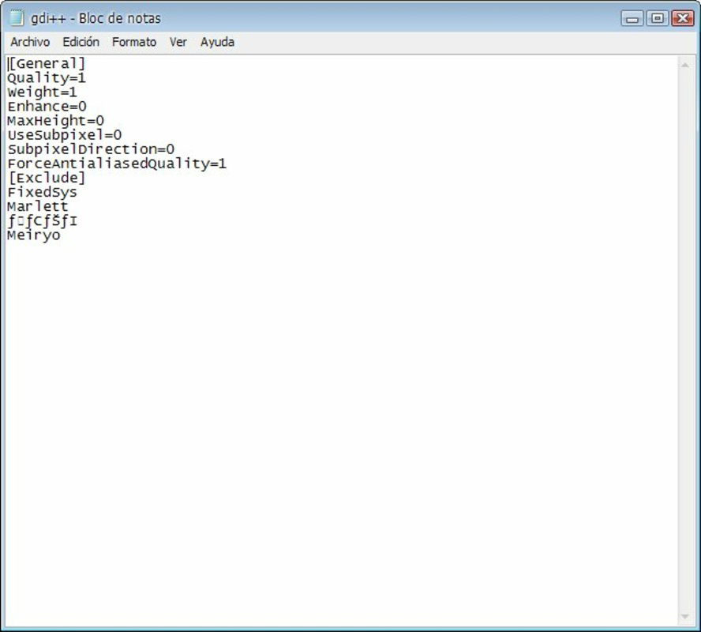
Task: Click the SubpixelDirection=0 line
Action: [91, 149]
